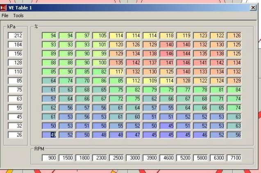Click VE cell 129 at 184 kPa, 3900 RPM
Screen dimensions: 261x173
[150, 45]
